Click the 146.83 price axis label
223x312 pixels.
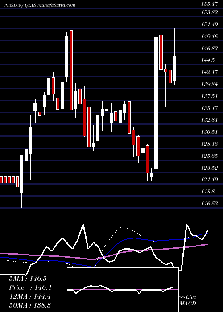[209, 48]
